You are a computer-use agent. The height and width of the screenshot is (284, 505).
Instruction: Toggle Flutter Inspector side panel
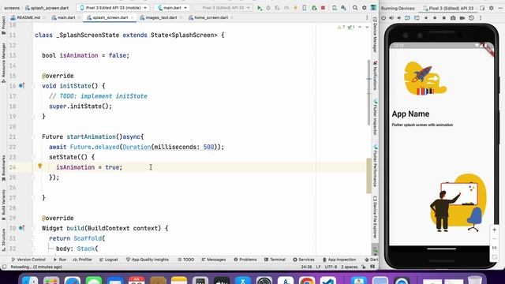(376, 117)
